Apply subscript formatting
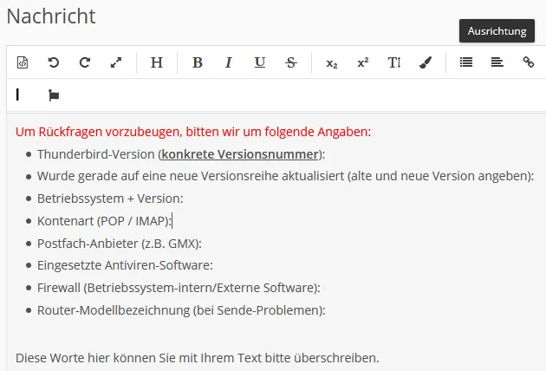 coord(332,63)
